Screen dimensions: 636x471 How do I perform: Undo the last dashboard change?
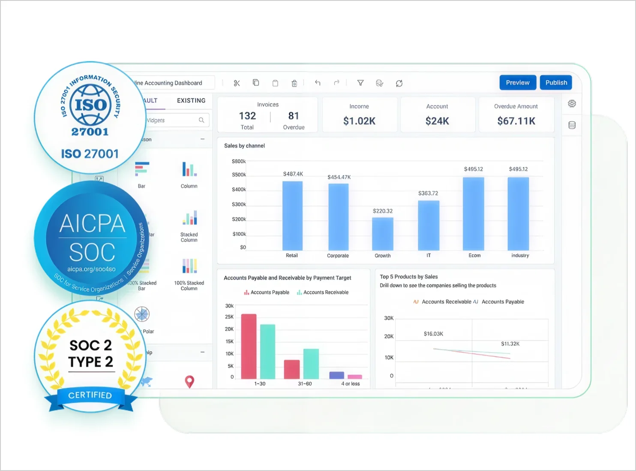click(318, 83)
